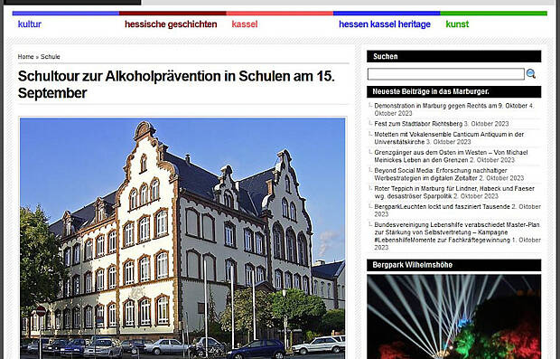Open the kassel menu item
Screen dimensions: 560x359
pyautogui.click(x=245, y=24)
